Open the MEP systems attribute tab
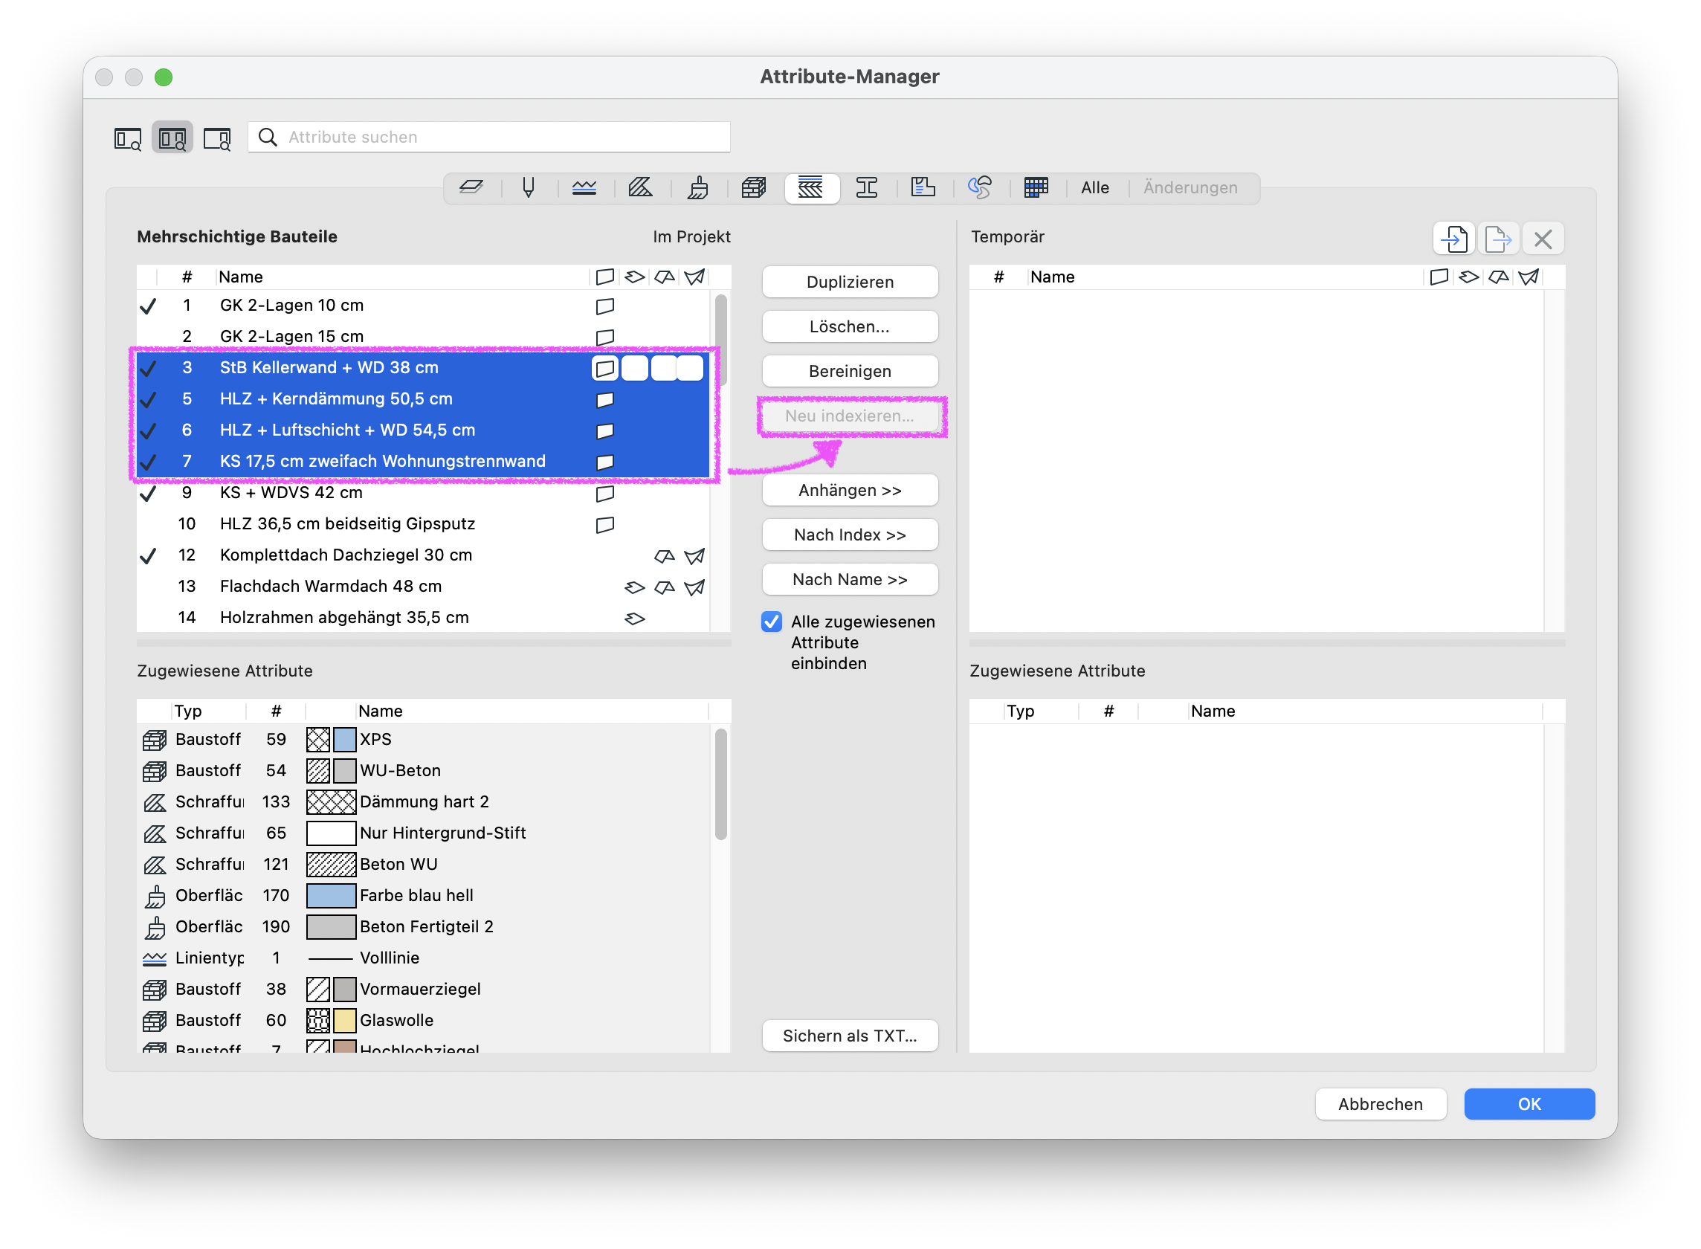 pyautogui.click(x=980, y=187)
